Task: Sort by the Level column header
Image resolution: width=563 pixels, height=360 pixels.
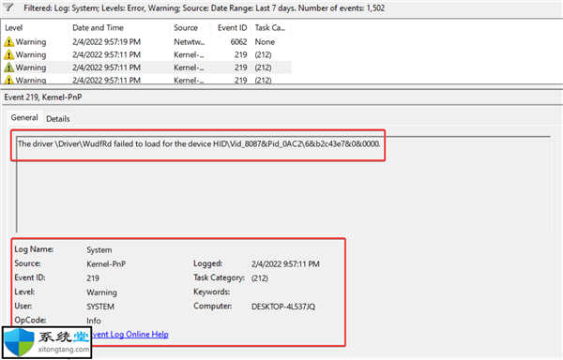Action: (x=14, y=27)
